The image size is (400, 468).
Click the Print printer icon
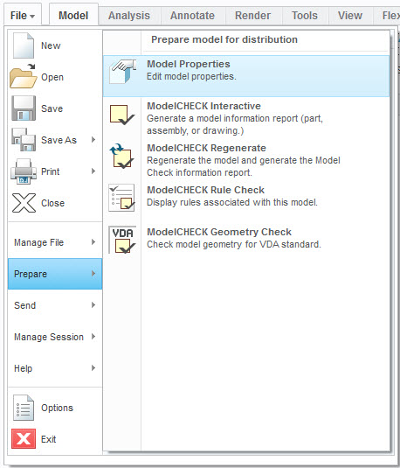click(x=24, y=171)
